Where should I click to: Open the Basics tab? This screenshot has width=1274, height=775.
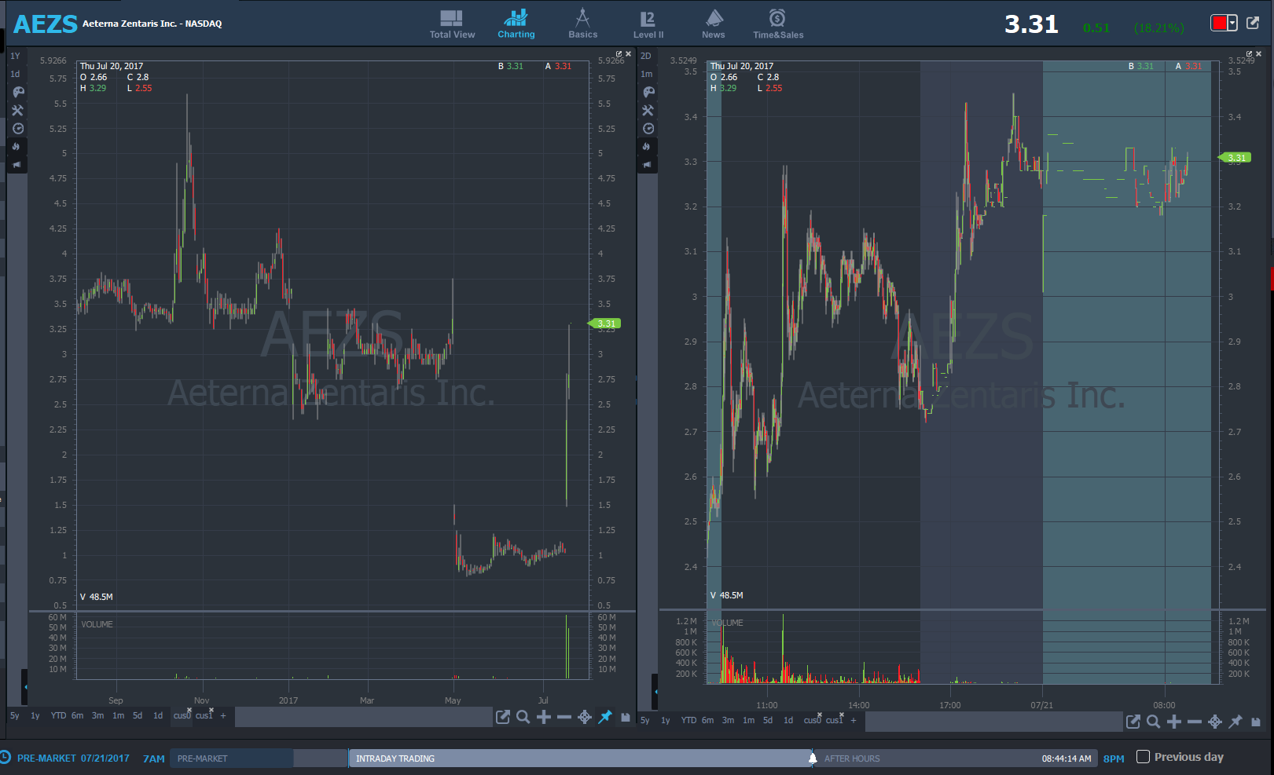[582, 24]
